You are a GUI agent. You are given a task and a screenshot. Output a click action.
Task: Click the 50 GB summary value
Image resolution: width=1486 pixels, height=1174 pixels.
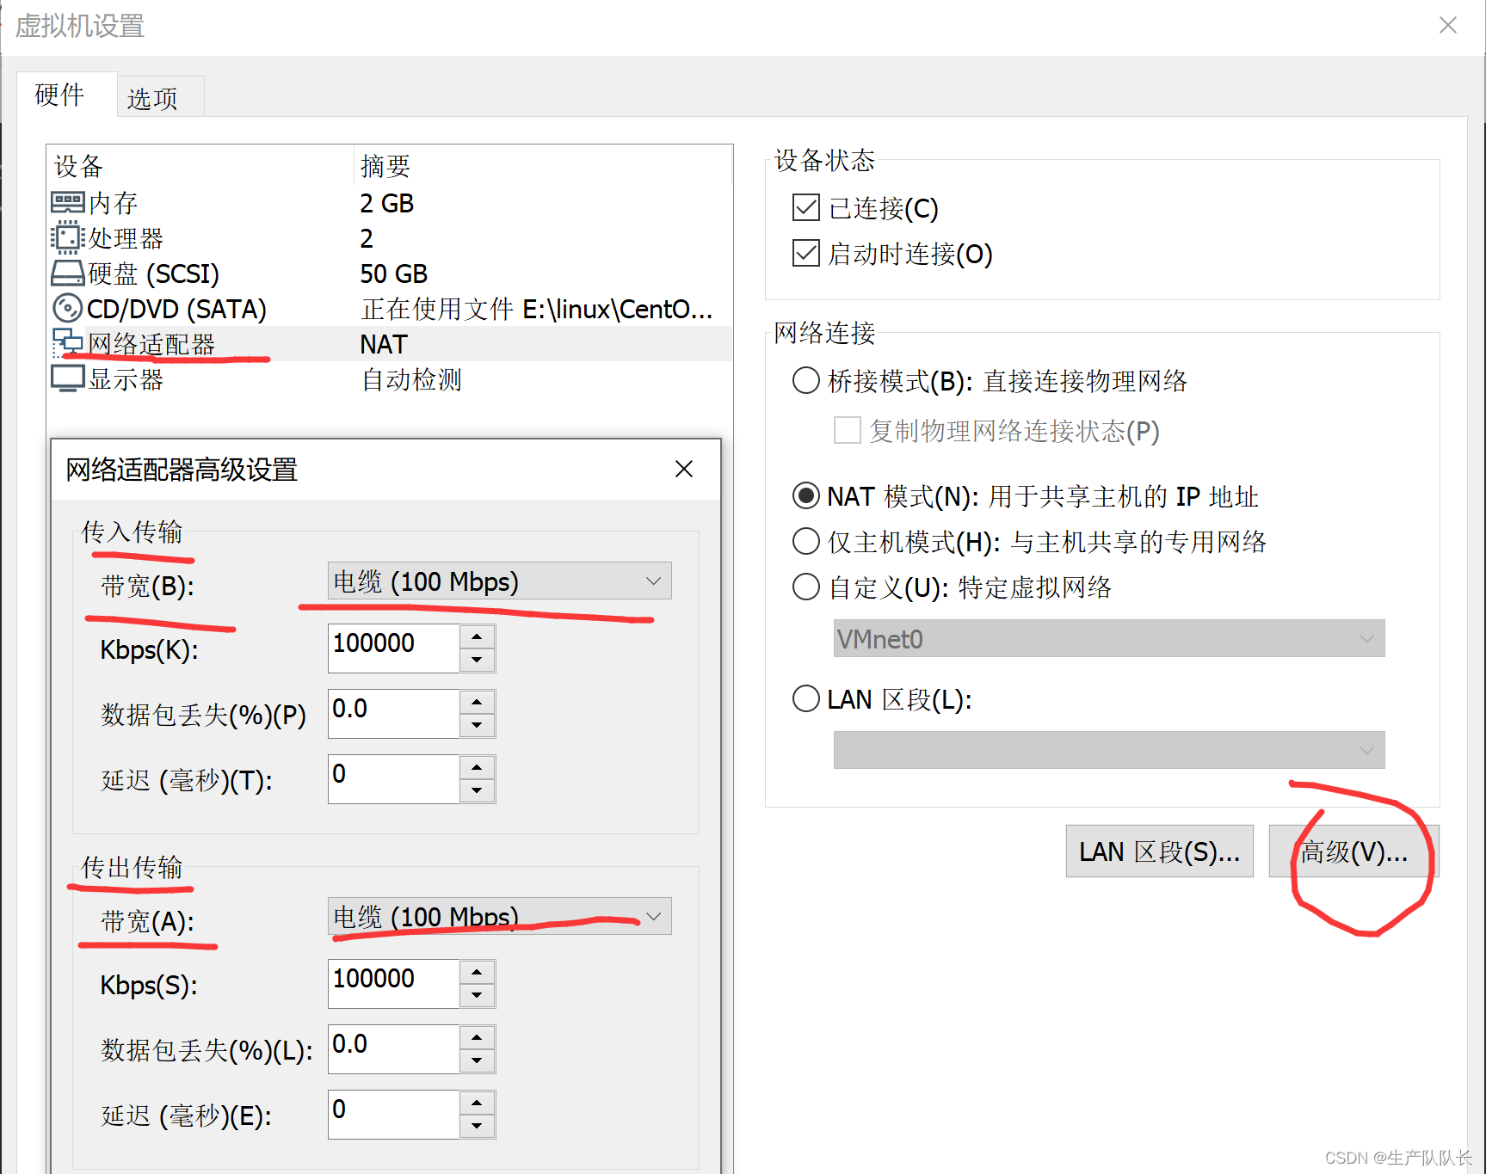394,274
